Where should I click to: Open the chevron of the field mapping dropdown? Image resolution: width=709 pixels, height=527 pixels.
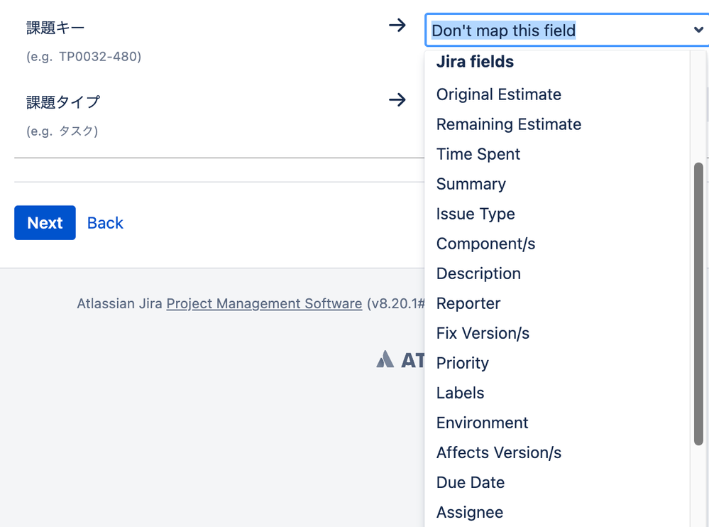(698, 30)
